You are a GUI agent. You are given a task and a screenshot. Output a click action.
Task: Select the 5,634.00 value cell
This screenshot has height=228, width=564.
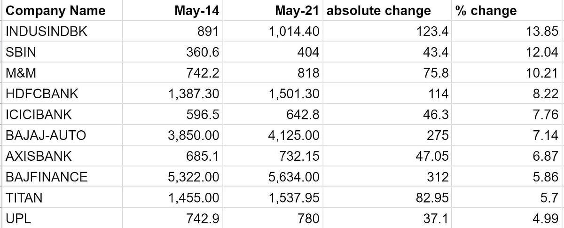295,177
